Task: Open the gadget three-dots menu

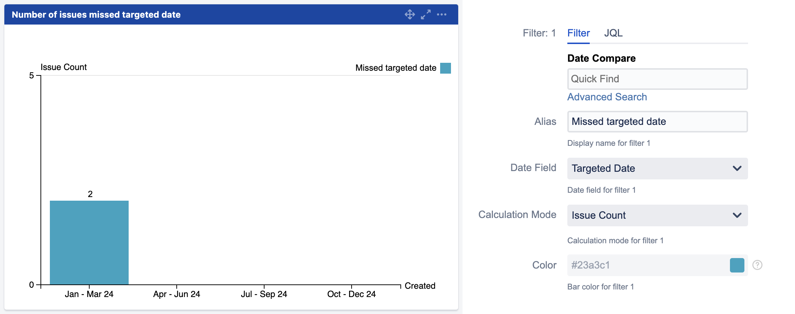Action: pos(442,14)
